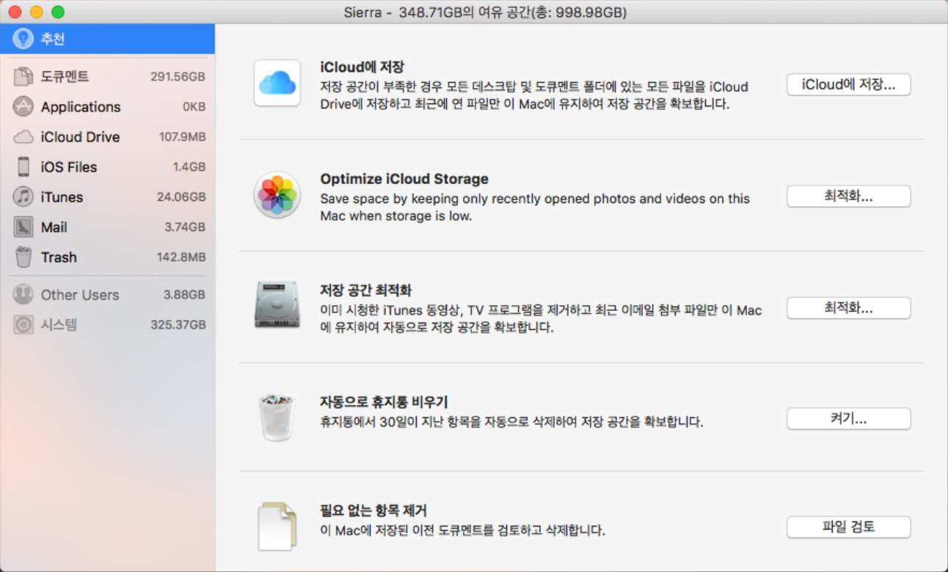Click the 107.9MB size value
Image resolution: width=948 pixels, height=572 pixels.
pyautogui.click(x=182, y=137)
